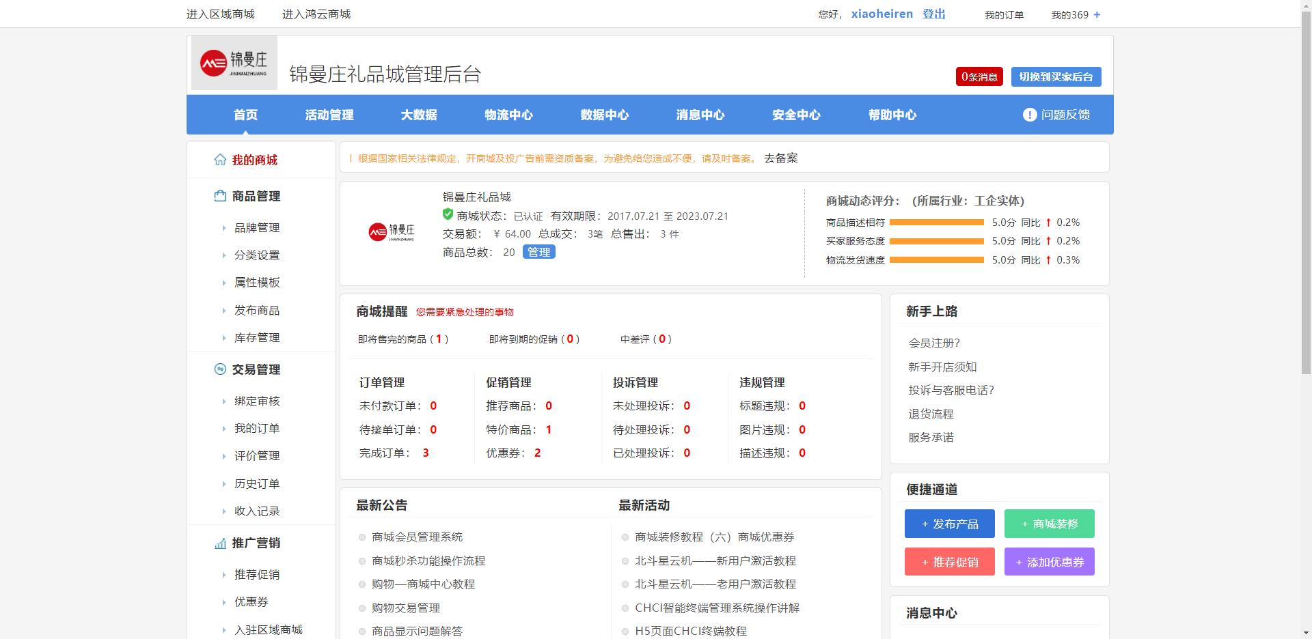This screenshot has width=1312, height=639.
Task: Click the circle icon beside 交易管理
Action: click(x=220, y=369)
